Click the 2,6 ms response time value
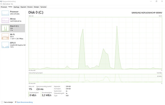 (x=40, y=89)
